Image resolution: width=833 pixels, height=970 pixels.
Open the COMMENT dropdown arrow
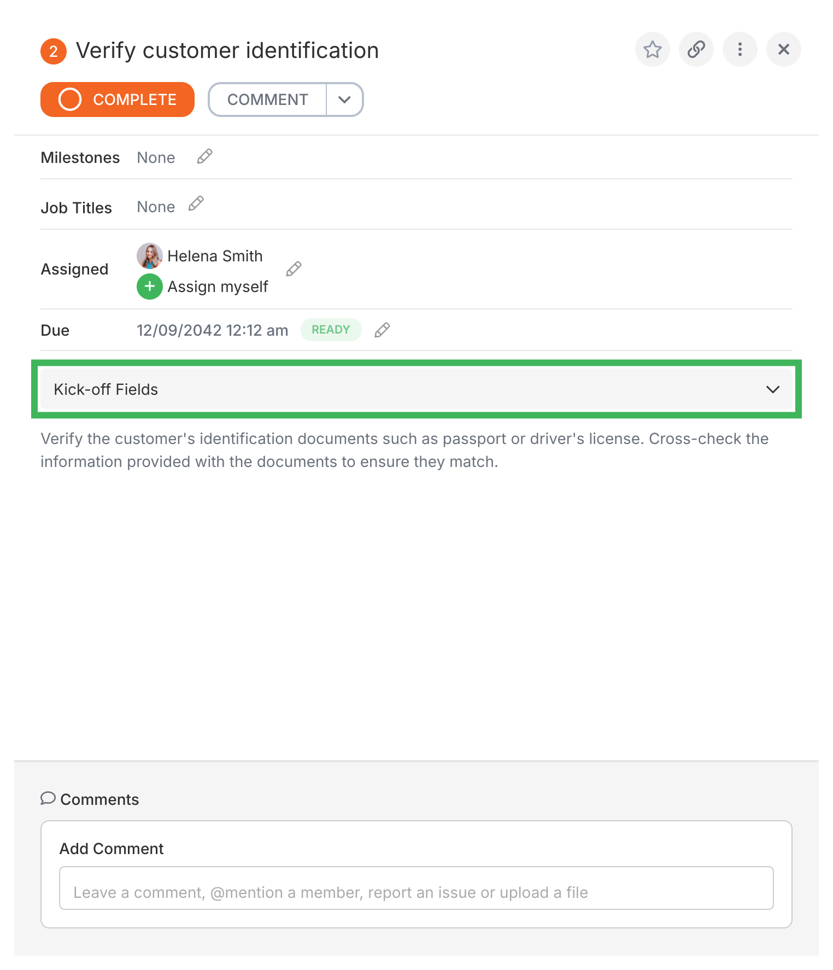pyautogui.click(x=345, y=100)
